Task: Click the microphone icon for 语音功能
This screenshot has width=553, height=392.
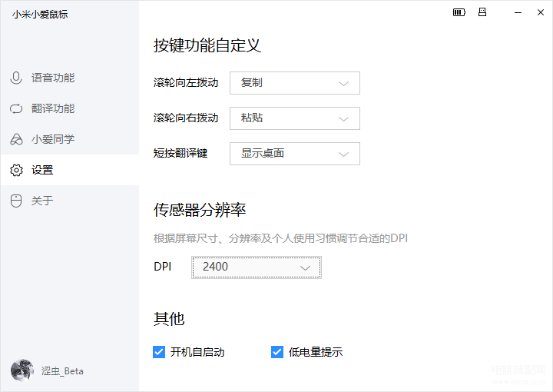Action: coord(16,78)
